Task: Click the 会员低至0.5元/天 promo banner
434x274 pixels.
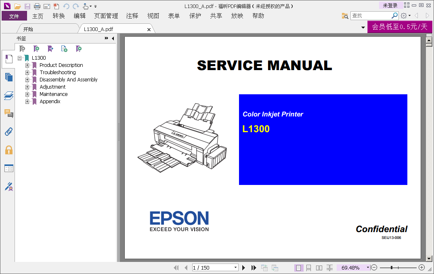Action: [400, 27]
